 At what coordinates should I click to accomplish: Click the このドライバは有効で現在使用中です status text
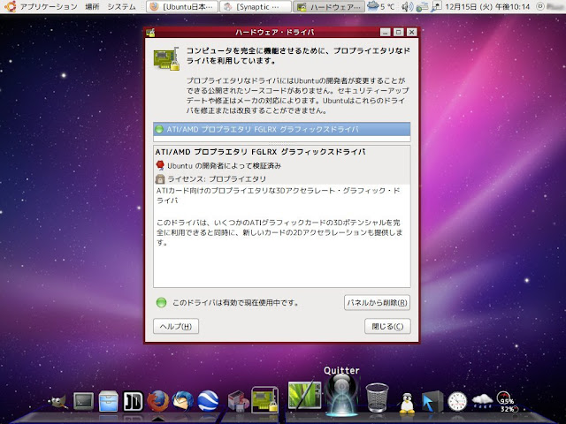235,302
